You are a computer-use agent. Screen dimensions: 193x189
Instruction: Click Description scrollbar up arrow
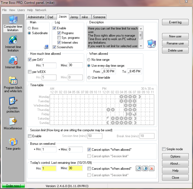(141, 29)
